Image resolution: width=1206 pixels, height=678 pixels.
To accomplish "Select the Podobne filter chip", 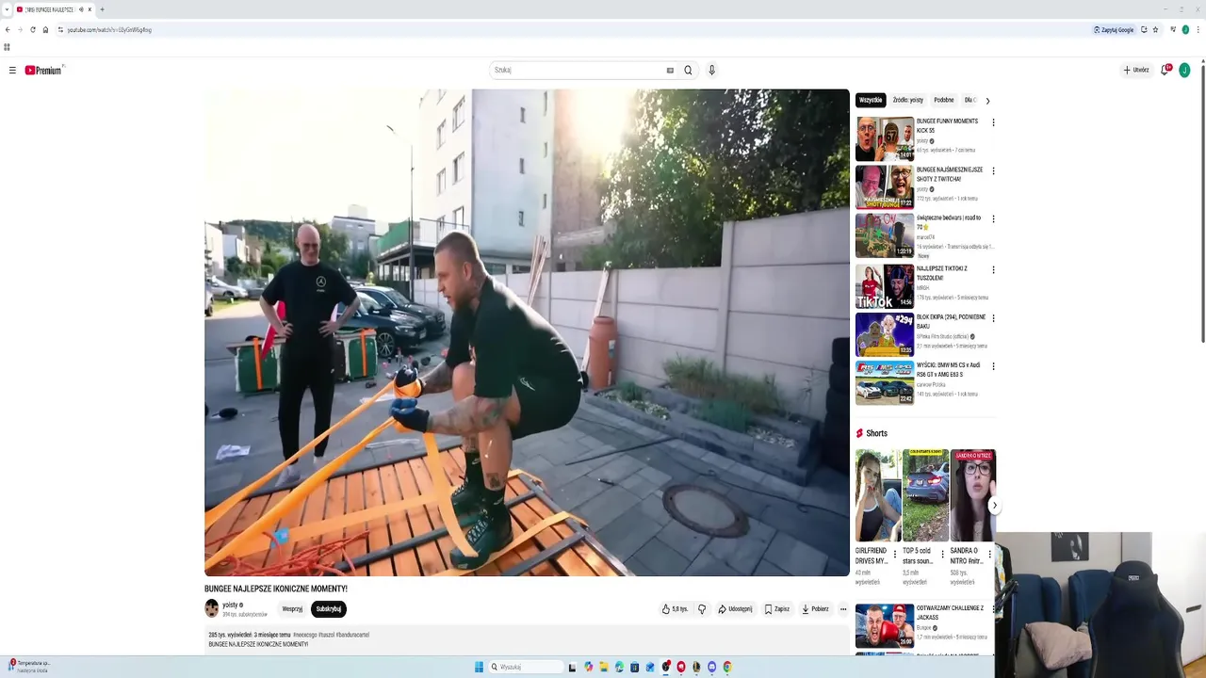I will [944, 100].
